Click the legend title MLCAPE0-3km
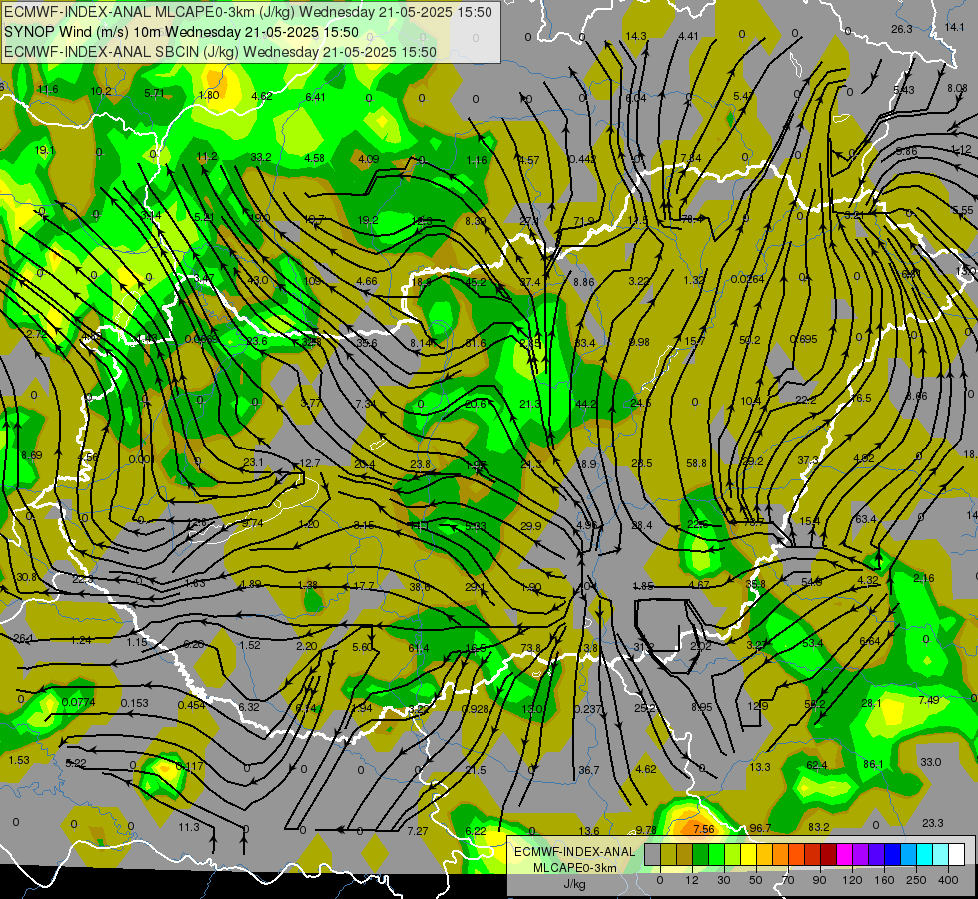Image resolution: width=978 pixels, height=899 pixels. pyautogui.click(x=574, y=868)
